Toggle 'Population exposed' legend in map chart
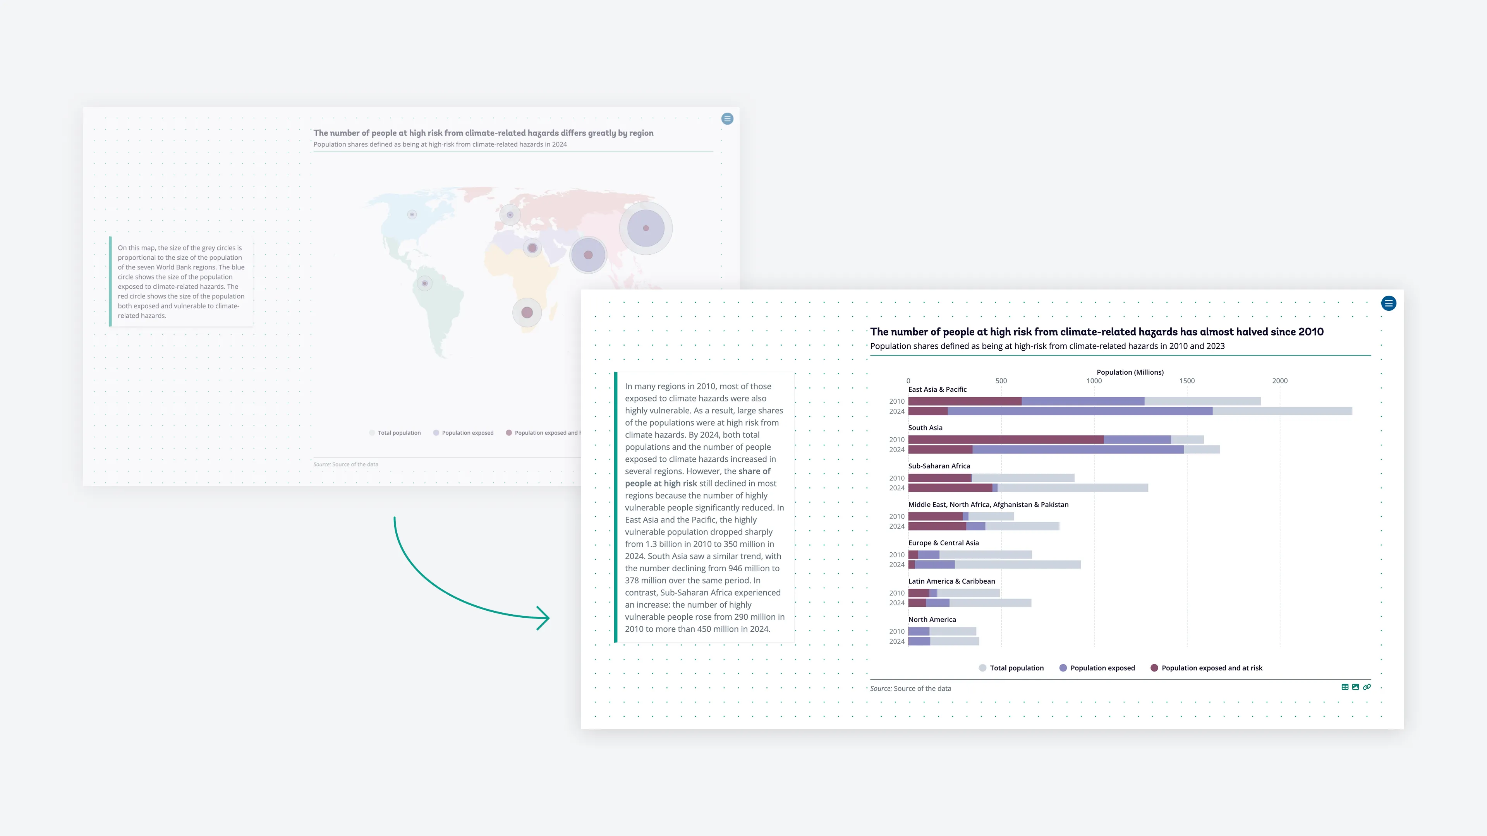The image size is (1487, 836). click(x=463, y=433)
